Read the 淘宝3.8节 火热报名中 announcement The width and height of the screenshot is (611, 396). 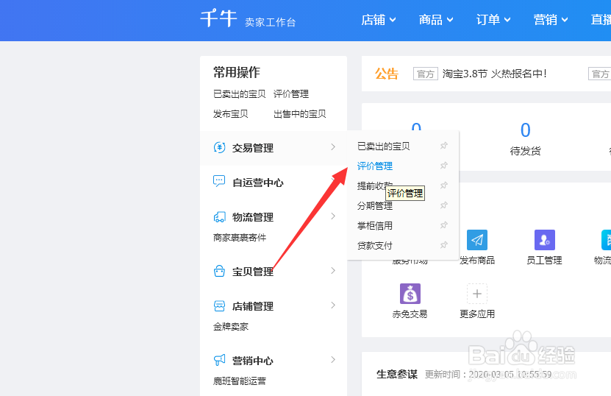[x=495, y=74]
